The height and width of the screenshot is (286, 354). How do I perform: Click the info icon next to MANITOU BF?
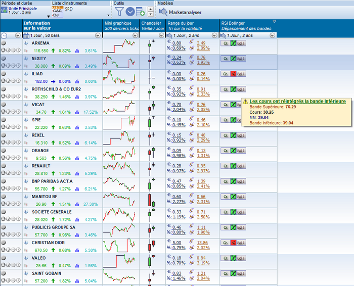click(x=26, y=196)
